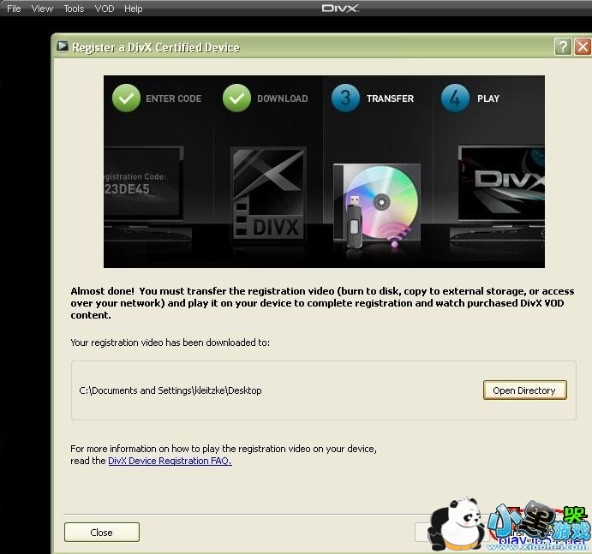Click the ENTER CODE step label
This screenshot has height=554, width=592.
point(174,98)
